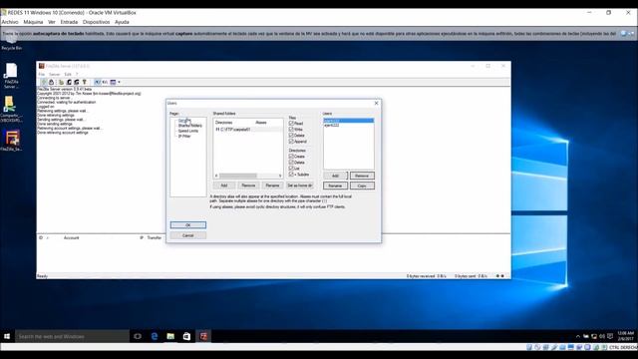Screen dimensions: 638x359
Task: Open Microsoft Edge from taskbar
Action: pyautogui.click(x=155, y=336)
